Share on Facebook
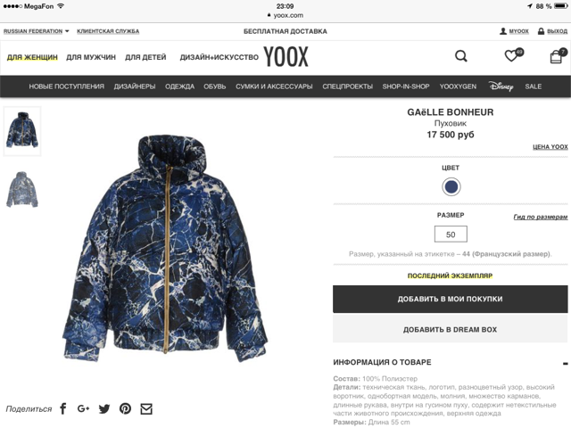Screen dimensions: 571x428 pyautogui.click(x=63, y=408)
